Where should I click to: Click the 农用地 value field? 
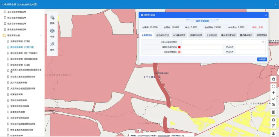point(177,27)
